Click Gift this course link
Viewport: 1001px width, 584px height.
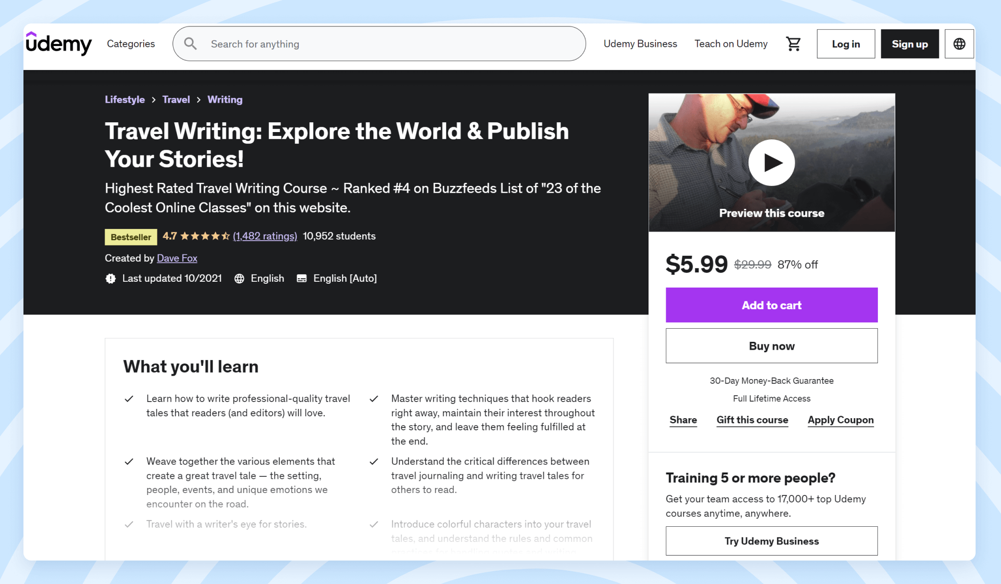click(x=752, y=420)
